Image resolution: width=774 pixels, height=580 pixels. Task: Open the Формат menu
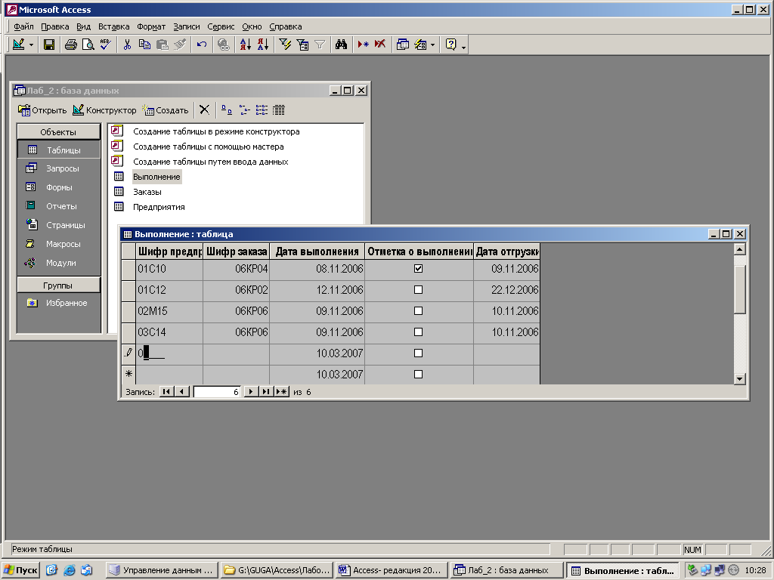pyautogui.click(x=151, y=26)
